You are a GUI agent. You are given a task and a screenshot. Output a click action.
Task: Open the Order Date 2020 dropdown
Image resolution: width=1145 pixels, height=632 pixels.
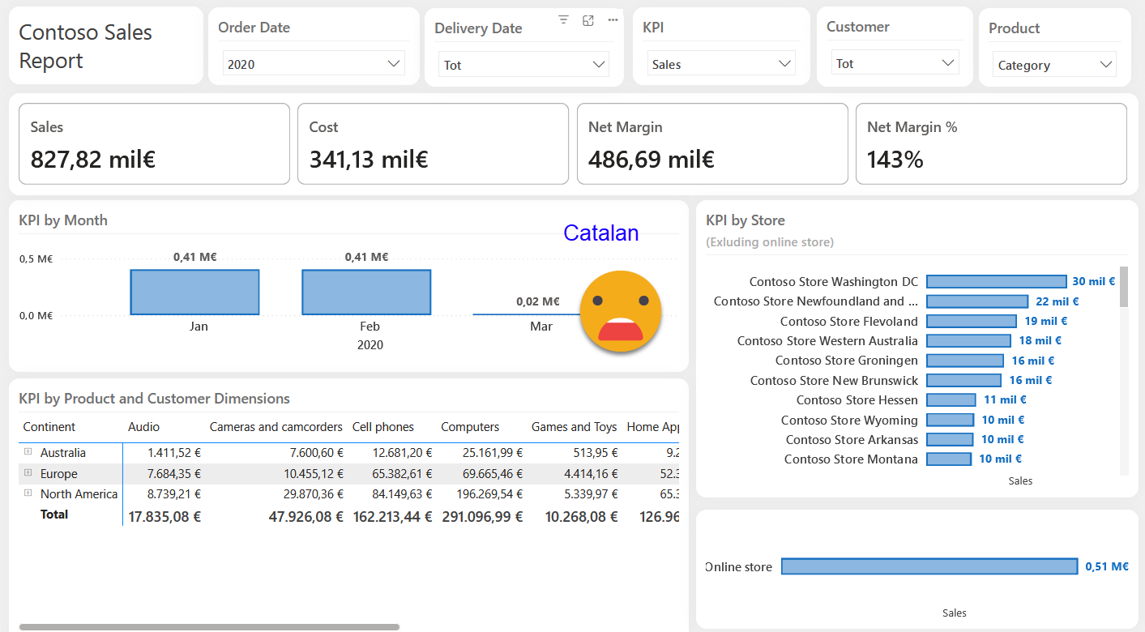(314, 64)
